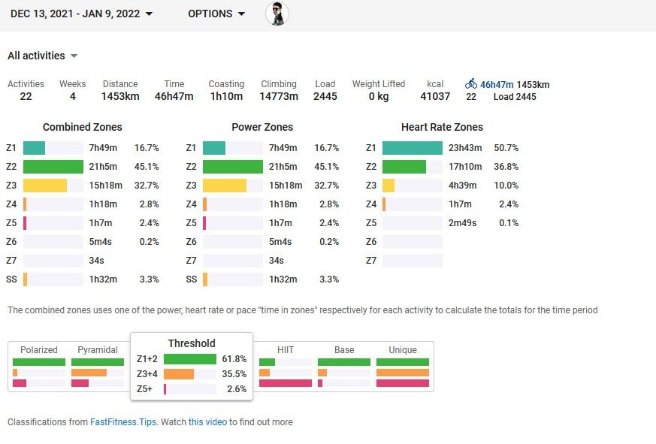The width and height of the screenshot is (656, 444).
Task: Choose the HIIT classification card
Action: (x=286, y=366)
